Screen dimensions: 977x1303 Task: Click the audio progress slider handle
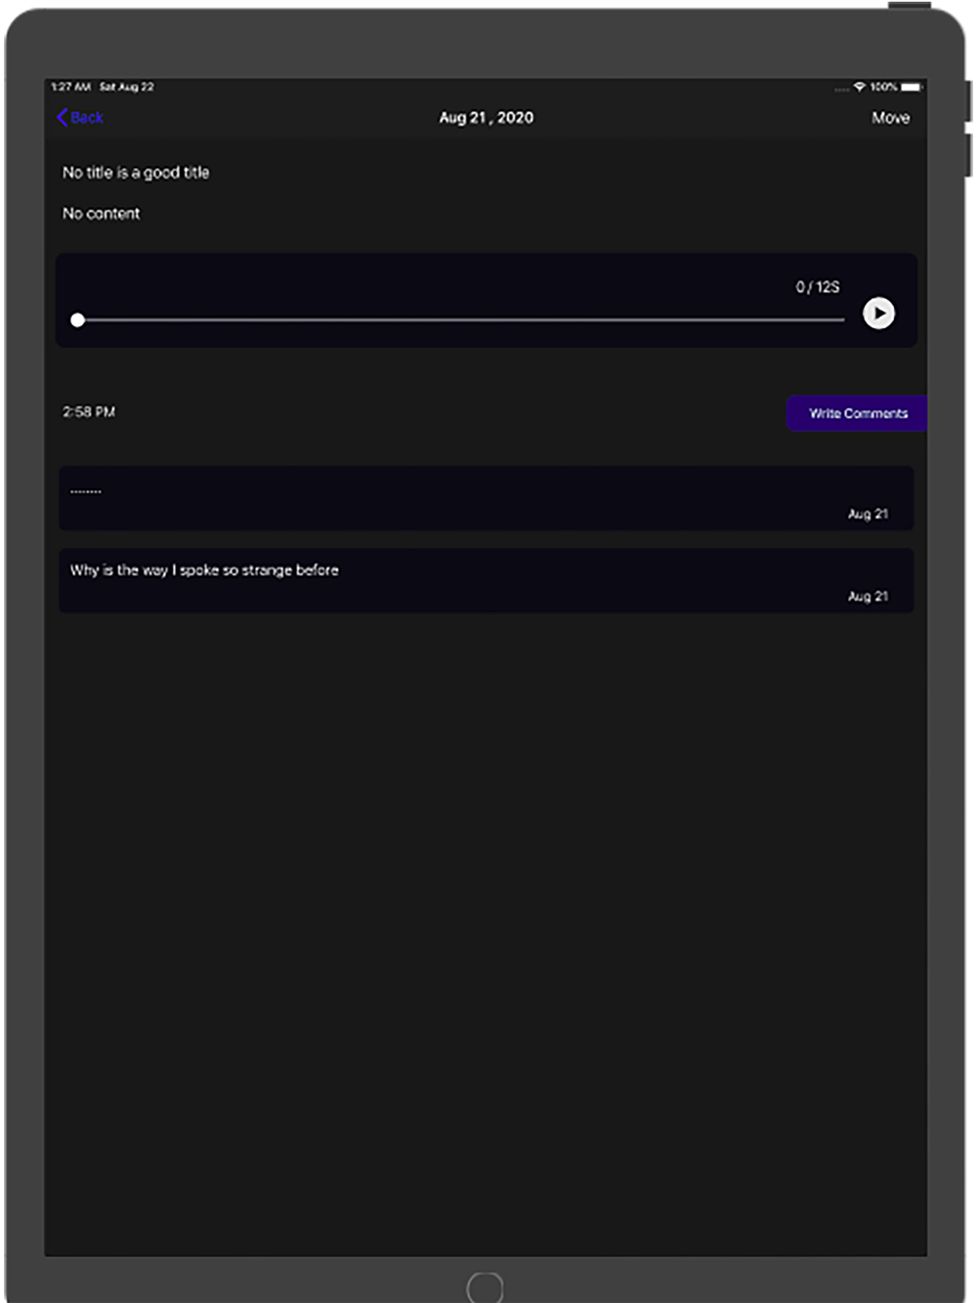tap(78, 320)
